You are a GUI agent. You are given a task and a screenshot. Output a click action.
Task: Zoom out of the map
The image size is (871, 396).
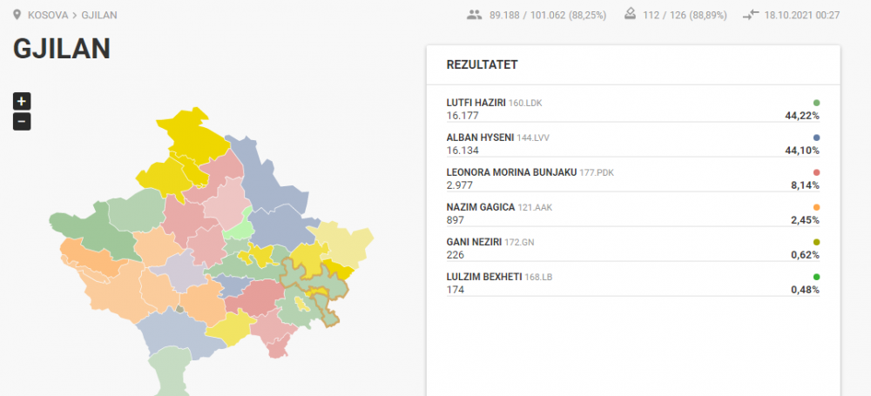coord(22,122)
